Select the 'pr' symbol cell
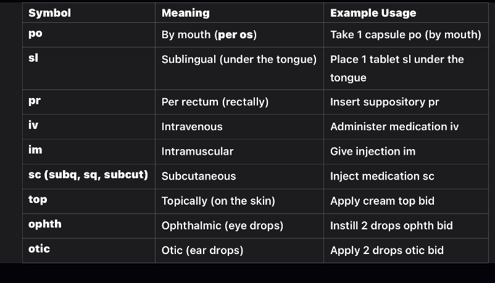Viewport: 495px width, 283px height. tap(35, 101)
